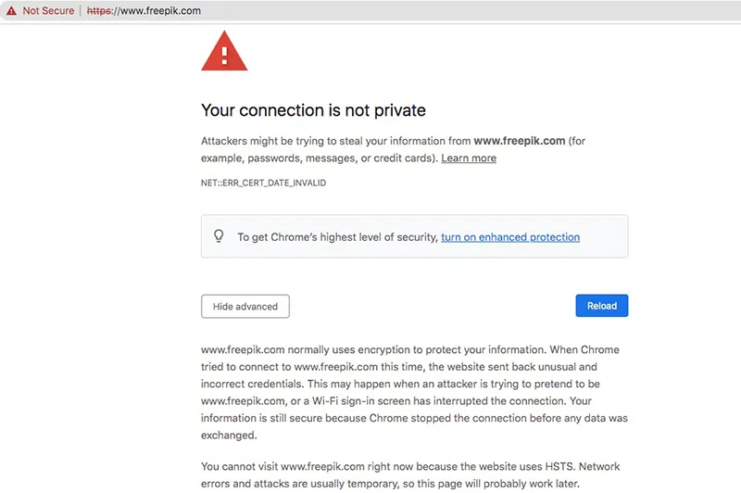The width and height of the screenshot is (741, 493).
Task: Click the Not Secure warning triangle icon
Action: click(10, 11)
